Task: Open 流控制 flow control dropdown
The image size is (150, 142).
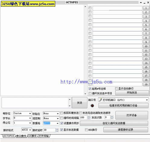Action: 58,118
